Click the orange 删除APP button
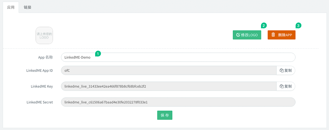329x130 pixels. (281, 35)
